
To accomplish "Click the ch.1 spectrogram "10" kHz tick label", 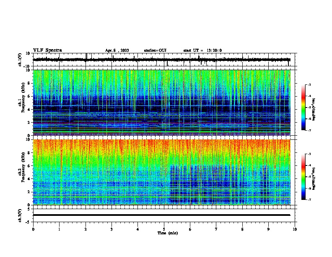I will tap(28, 70).
